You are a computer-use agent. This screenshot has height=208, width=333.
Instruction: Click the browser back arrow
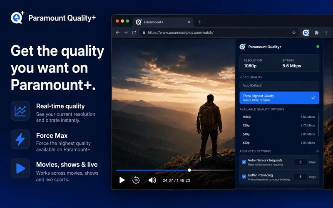118,32
